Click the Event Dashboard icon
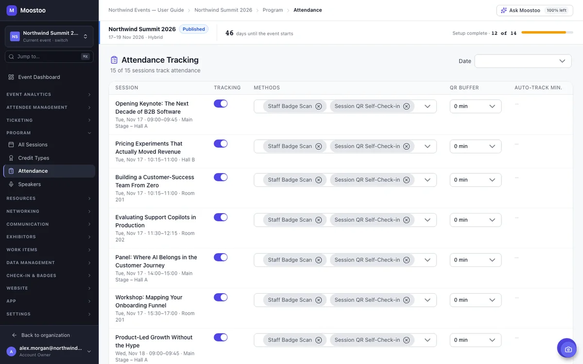The height and width of the screenshot is (364, 583). [x=11, y=77]
